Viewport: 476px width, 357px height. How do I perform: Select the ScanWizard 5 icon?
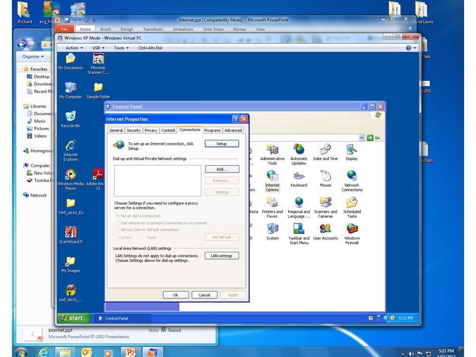pos(71,235)
